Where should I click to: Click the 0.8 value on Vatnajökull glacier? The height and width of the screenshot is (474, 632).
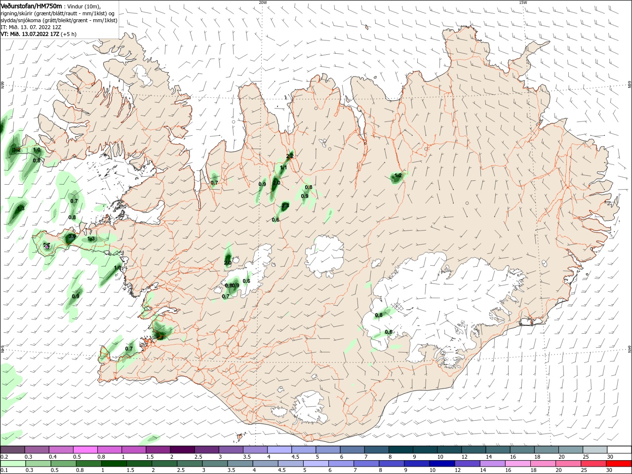pos(379,315)
